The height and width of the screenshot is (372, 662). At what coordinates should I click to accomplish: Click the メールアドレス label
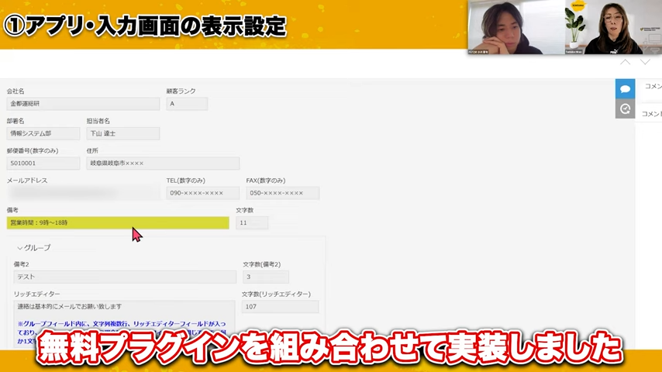pos(27,181)
